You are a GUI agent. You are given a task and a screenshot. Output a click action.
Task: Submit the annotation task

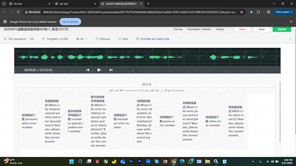pos(282,29)
